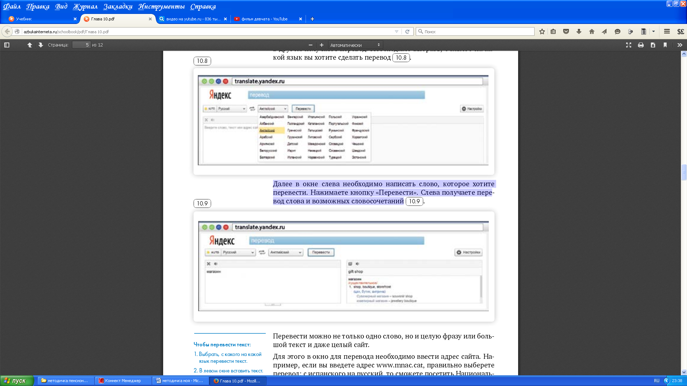Click the RU language indicator
This screenshot has width=687, height=386.
(657, 381)
